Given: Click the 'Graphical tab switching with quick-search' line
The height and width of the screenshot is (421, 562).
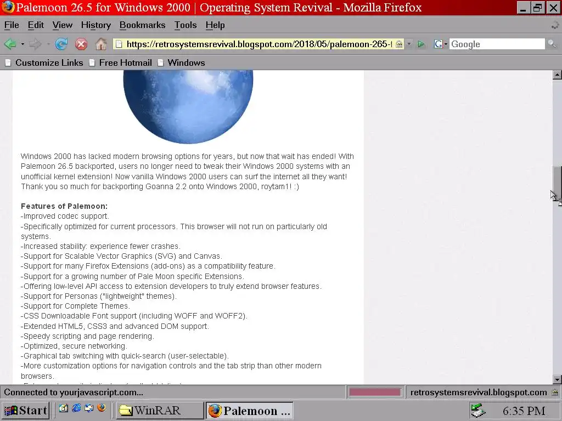Looking at the screenshot, I should (x=125, y=356).
